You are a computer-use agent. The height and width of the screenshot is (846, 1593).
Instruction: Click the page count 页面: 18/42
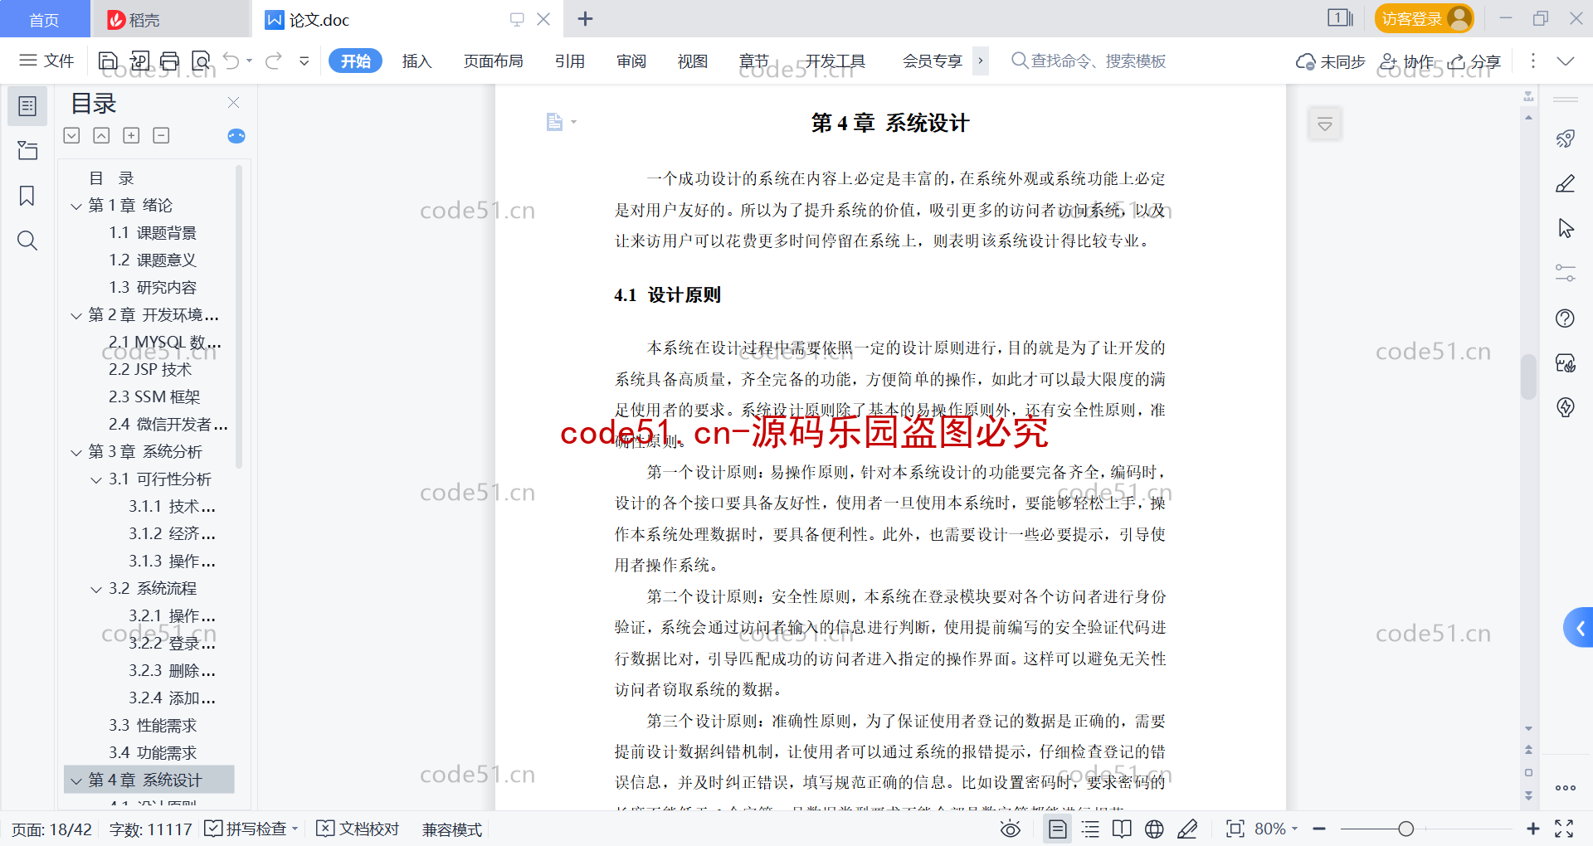(51, 829)
